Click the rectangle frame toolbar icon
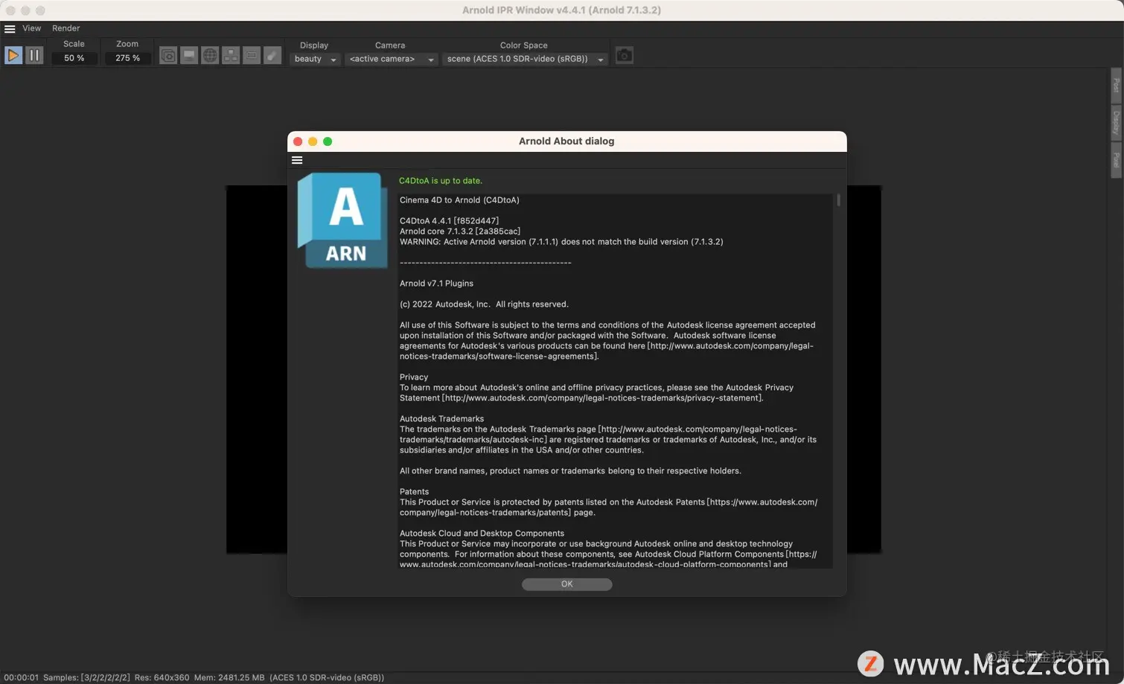1124x684 pixels. coord(252,56)
